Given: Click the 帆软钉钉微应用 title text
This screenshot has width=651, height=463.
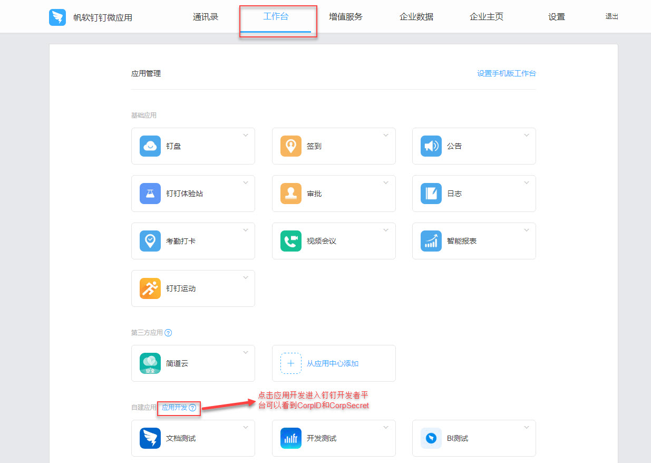Looking at the screenshot, I should coord(103,17).
